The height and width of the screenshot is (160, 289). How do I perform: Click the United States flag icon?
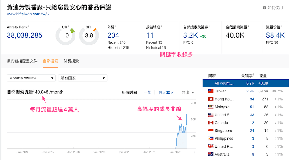click(x=211, y=115)
